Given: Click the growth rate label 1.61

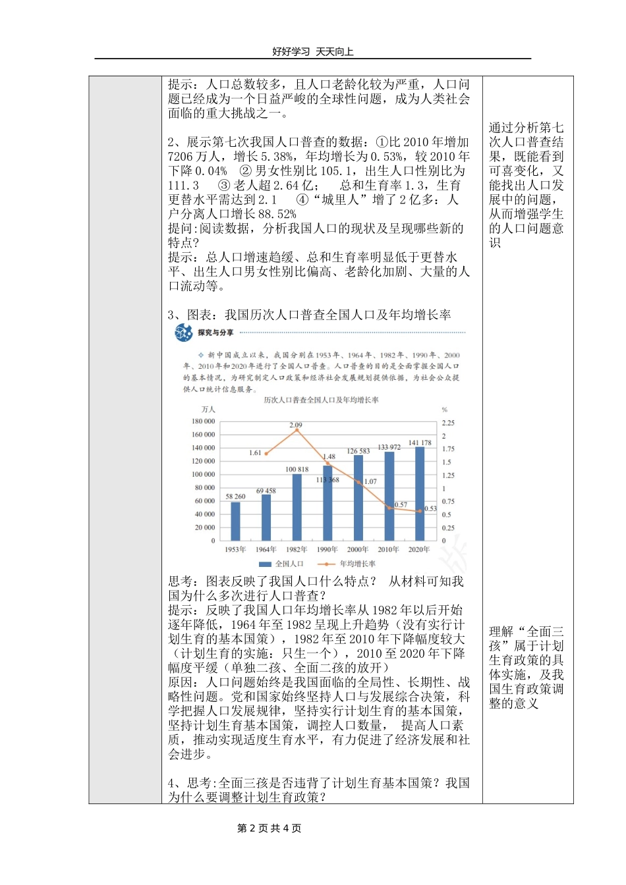Looking at the screenshot, I should coord(256,453).
